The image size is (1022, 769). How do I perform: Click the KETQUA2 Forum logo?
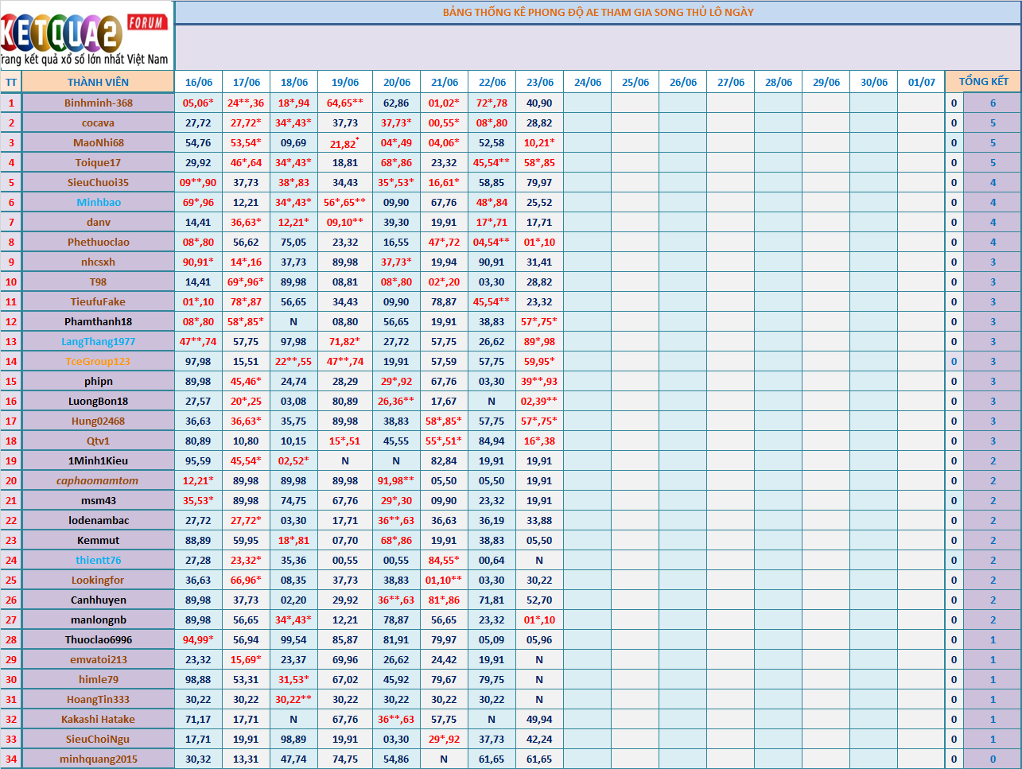tap(86, 36)
